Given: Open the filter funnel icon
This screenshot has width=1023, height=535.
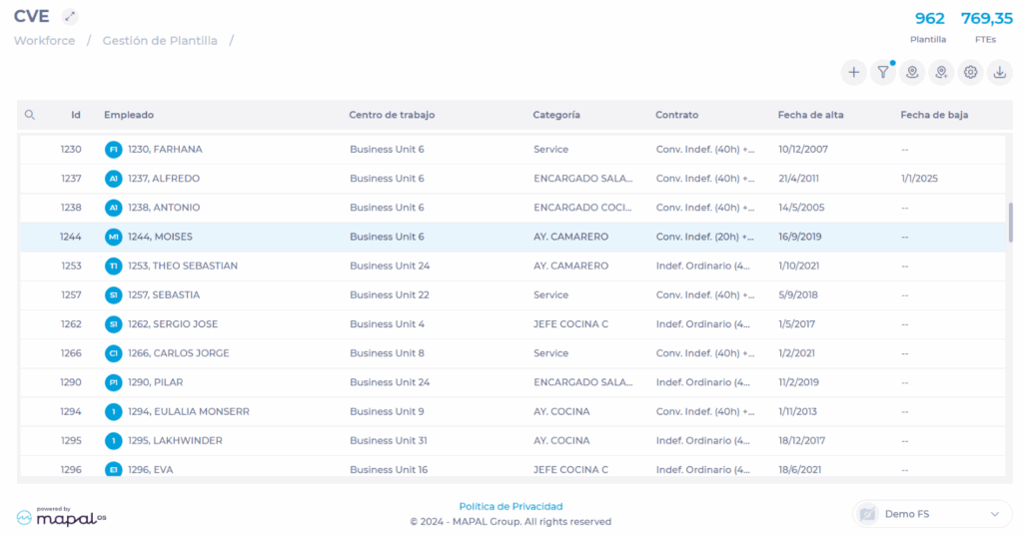Looking at the screenshot, I should [883, 72].
